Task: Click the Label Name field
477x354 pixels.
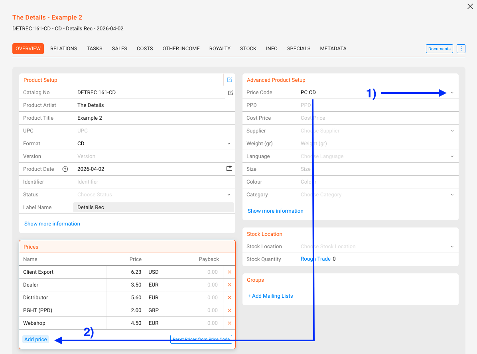Action: [x=153, y=208]
